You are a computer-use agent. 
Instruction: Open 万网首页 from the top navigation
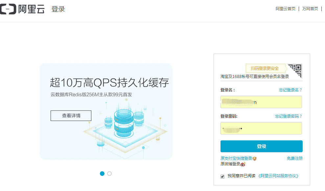[310, 9]
